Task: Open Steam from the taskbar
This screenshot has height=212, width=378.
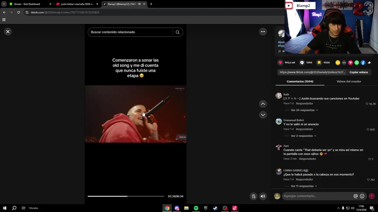Action: tap(215, 208)
